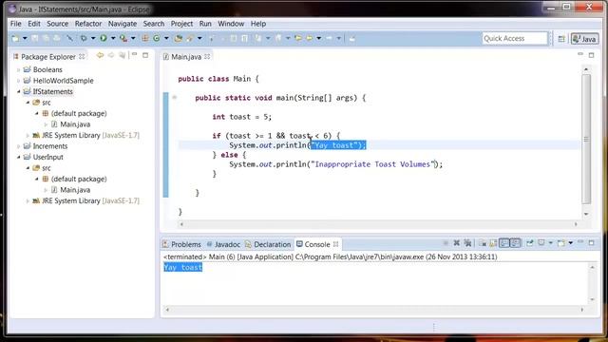Click the "Inappropriate Toast Volumes" string in code

[x=372, y=164]
